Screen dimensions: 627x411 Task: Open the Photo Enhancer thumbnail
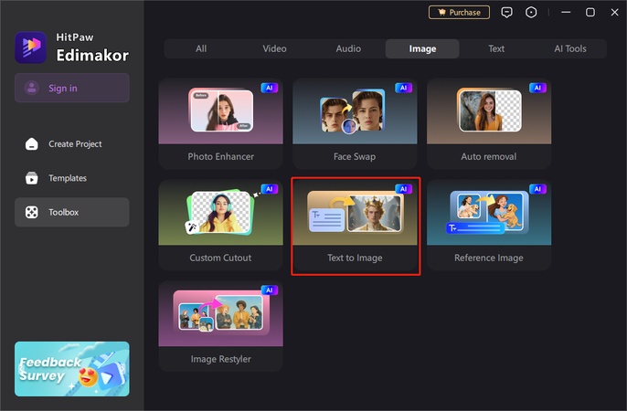point(221,111)
